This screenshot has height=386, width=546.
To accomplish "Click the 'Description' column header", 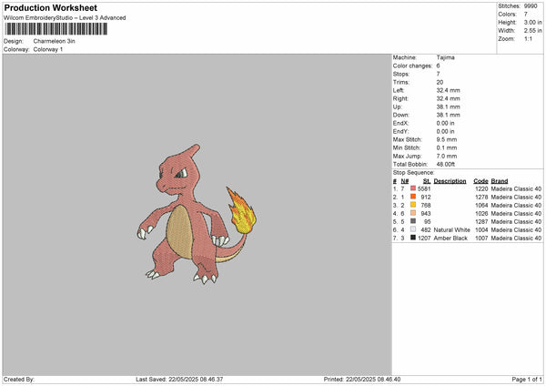I will click(450, 181).
